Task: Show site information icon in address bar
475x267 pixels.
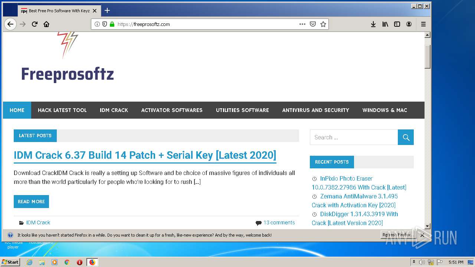Action: pyautogui.click(x=97, y=24)
